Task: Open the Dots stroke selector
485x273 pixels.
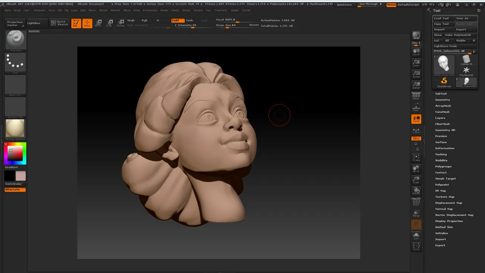Action: tap(16, 63)
